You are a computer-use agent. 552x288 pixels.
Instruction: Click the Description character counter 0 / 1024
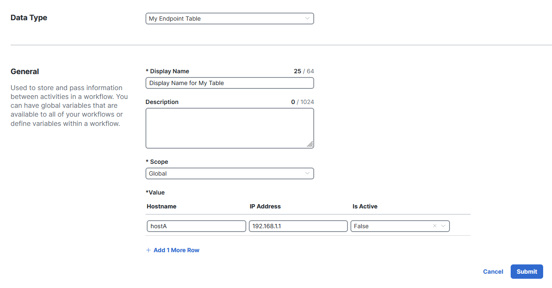302,102
